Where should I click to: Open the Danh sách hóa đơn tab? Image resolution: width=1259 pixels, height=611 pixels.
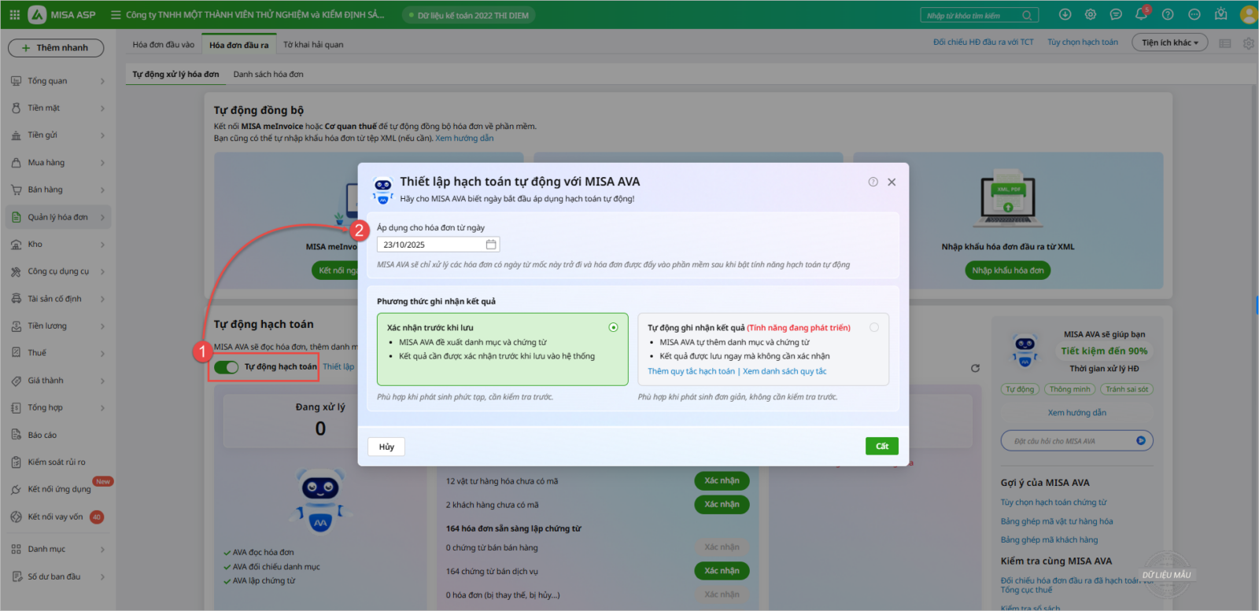[x=268, y=74]
